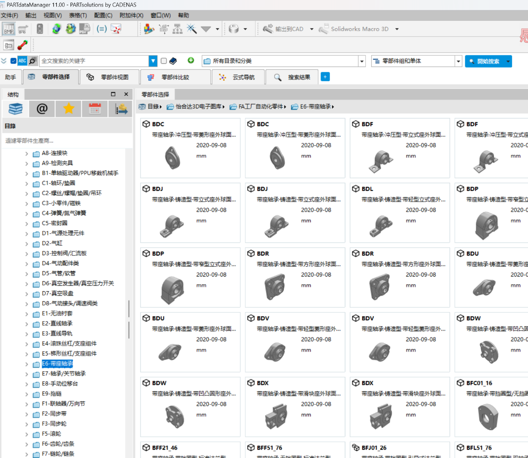Expand the E7-轴承/关节轴承 tree node
This screenshot has height=458, width=528.
tap(26, 374)
